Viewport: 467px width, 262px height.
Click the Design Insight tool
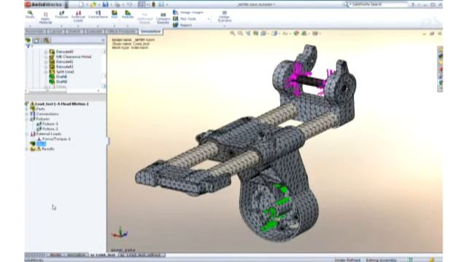pos(188,12)
